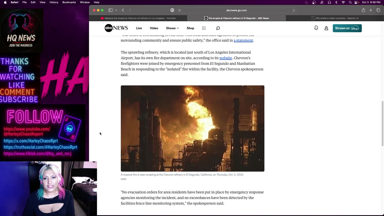
Task: Open the History menu
Action: (54, 2)
